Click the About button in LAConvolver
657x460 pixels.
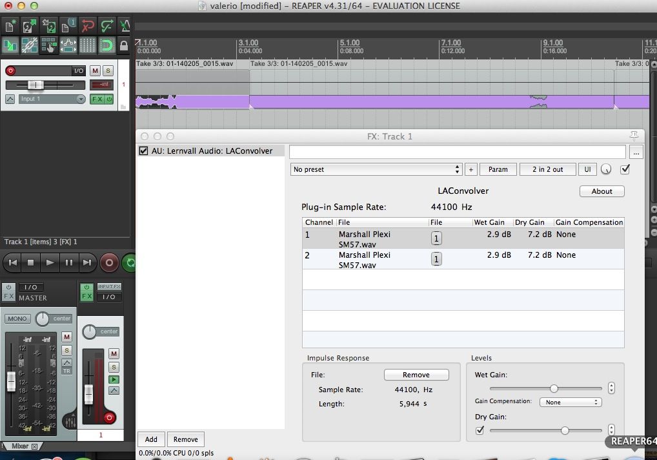(x=601, y=191)
